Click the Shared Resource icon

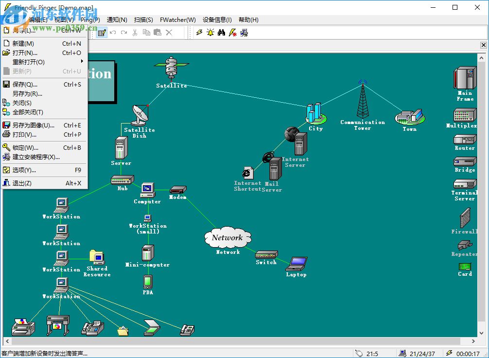[x=97, y=257]
